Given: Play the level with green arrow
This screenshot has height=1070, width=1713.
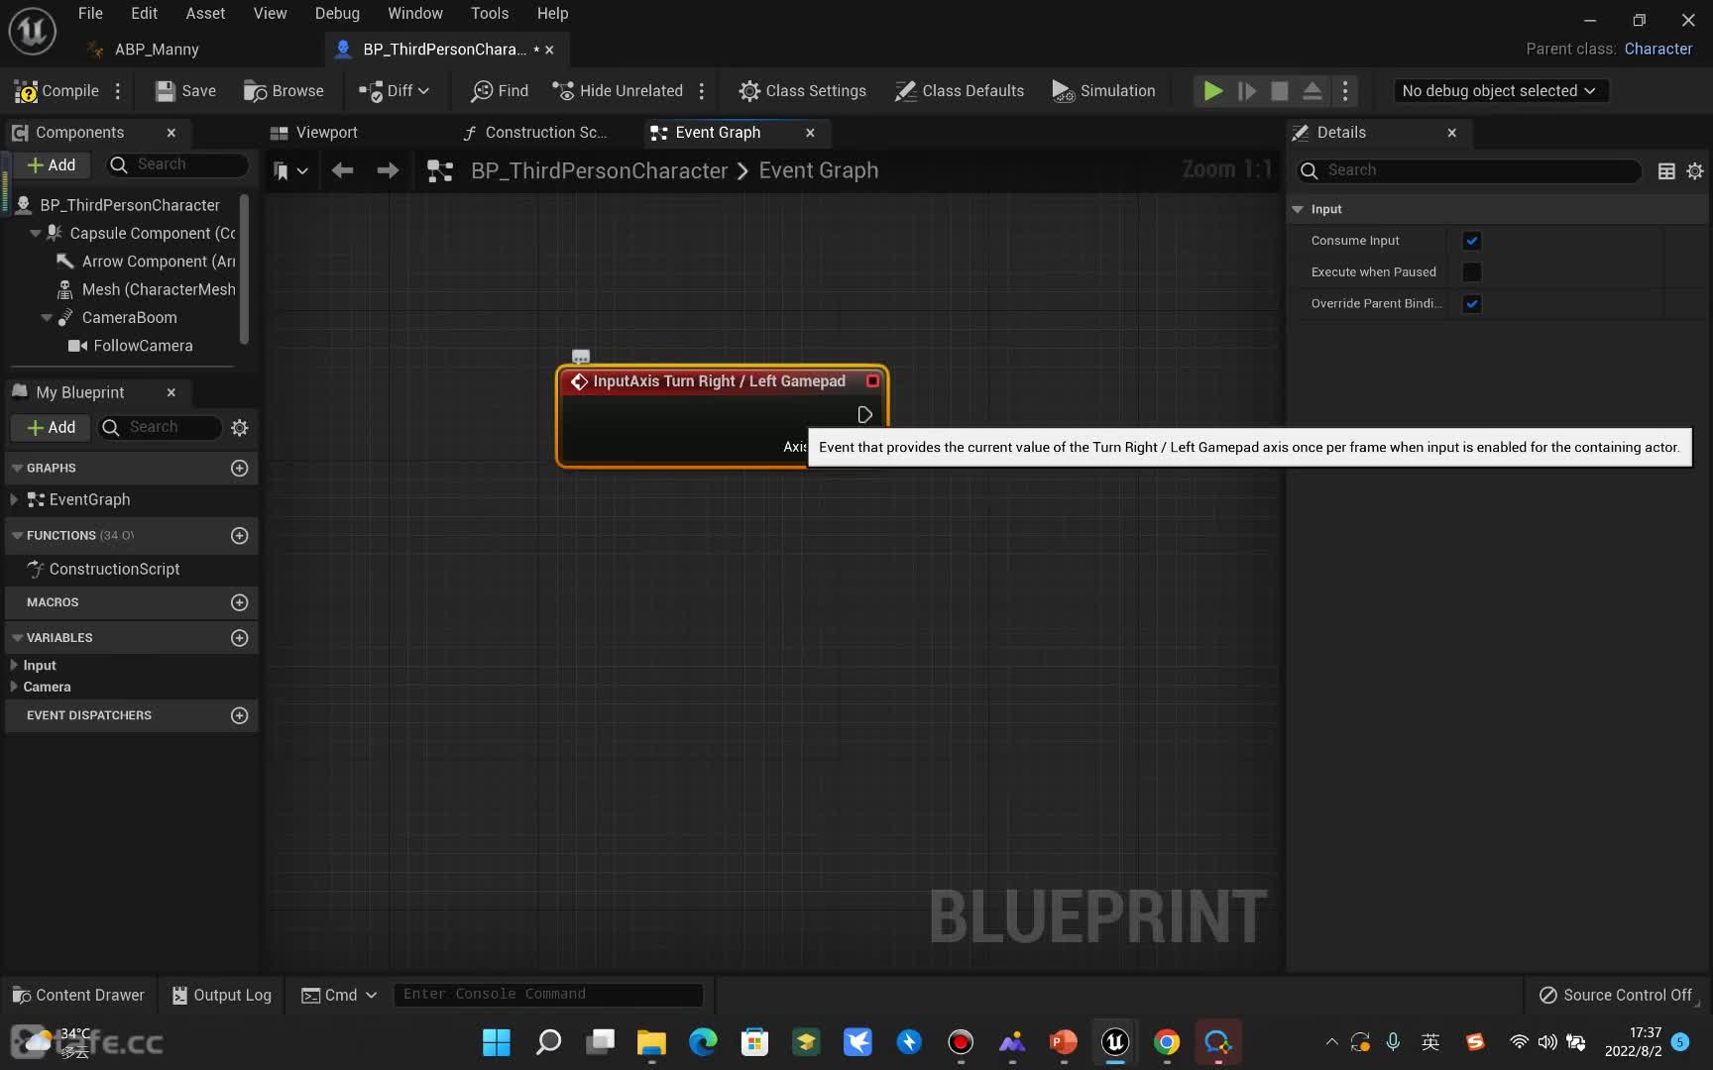Looking at the screenshot, I should tap(1212, 91).
